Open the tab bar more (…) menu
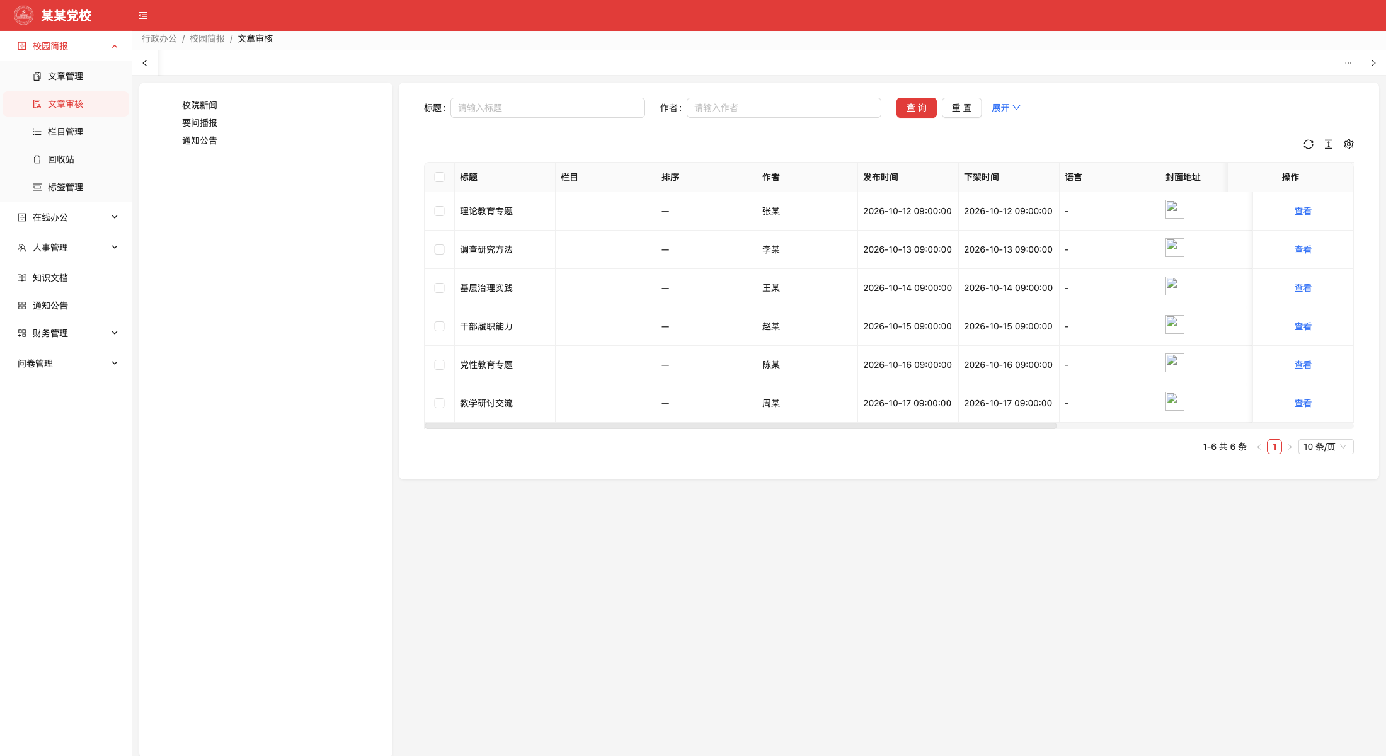Image resolution: width=1386 pixels, height=756 pixels. 1348,63
